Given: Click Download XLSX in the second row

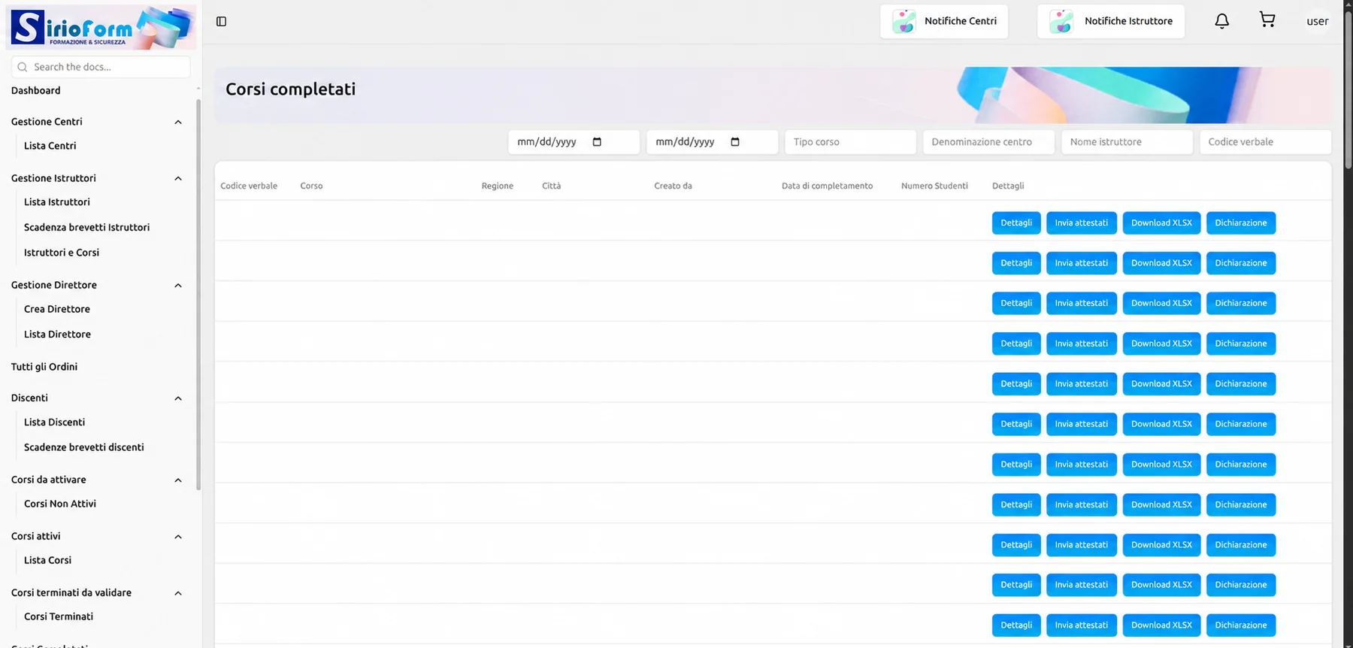Looking at the screenshot, I should pyautogui.click(x=1161, y=263).
